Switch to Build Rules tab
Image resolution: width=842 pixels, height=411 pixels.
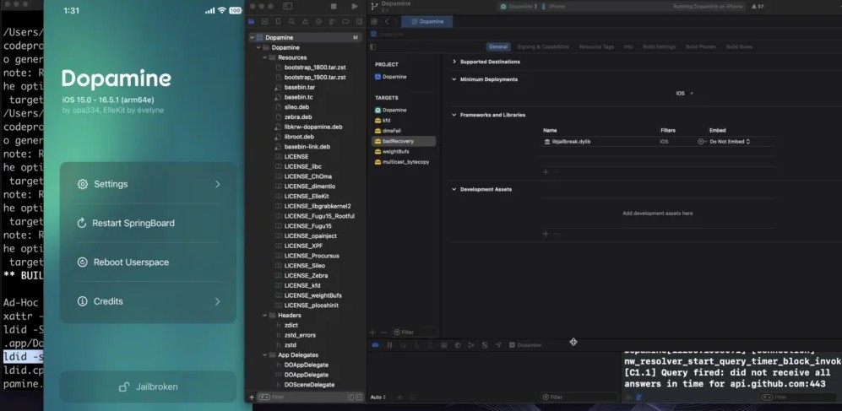[740, 46]
